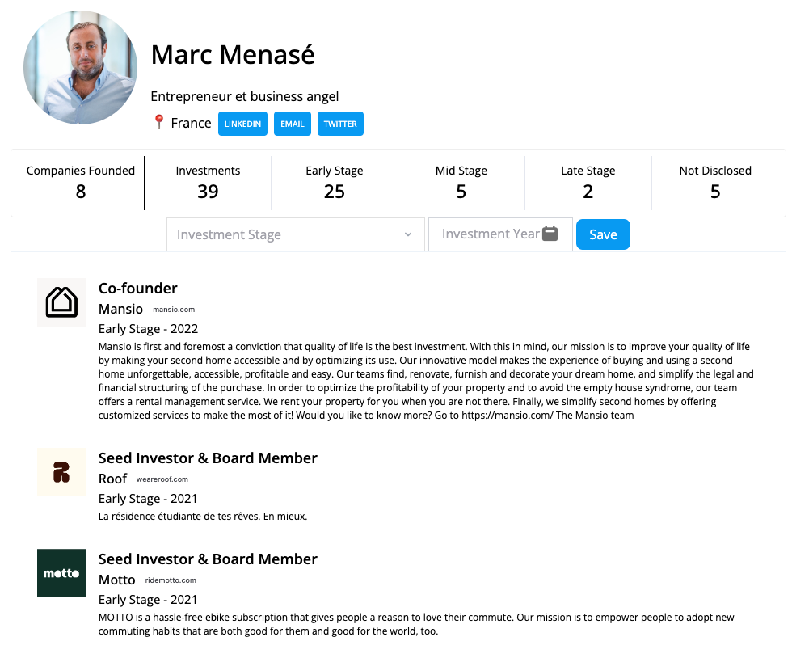The width and height of the screenshot is (792, 654).
Task: Click the calendar icon in Investment Year
Action: (x=550, y=234)
